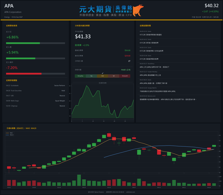Click the 04/20 Truist Securities rating row
Screen dimensions: 223x195
click(x=36, y=90)
